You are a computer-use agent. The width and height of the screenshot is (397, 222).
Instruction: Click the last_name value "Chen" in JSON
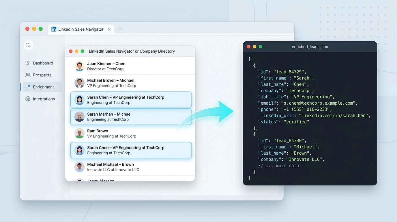click(x=299, y=84)
